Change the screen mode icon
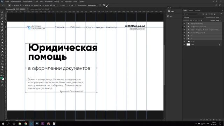The image size is (224, 126). pyautogui.click(x=2, y=85)
